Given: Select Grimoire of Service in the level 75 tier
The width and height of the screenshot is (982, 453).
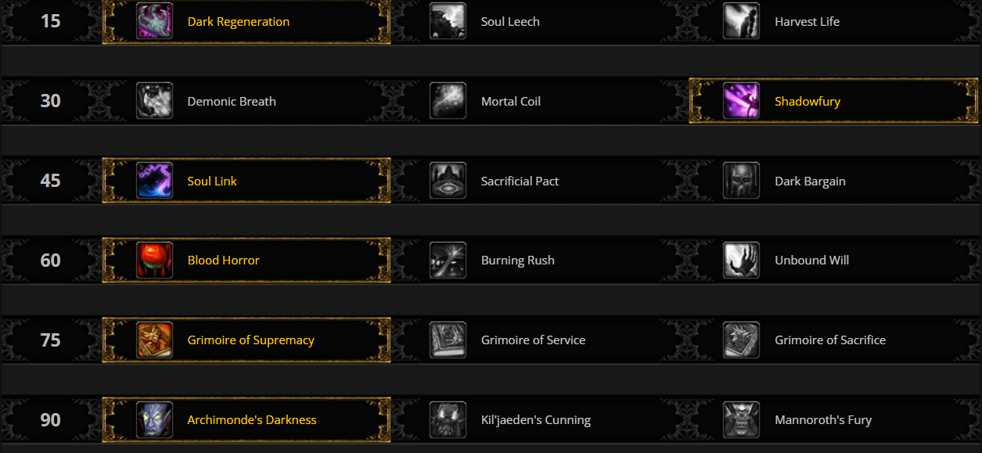Looking at the screenshot, I should [x=448, y=340].
